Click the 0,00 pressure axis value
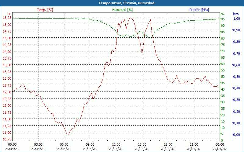244x152 pixels. 236,135
